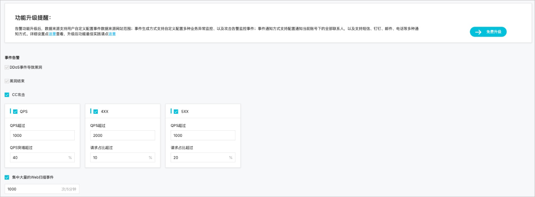
Task: Focus QPS超过 field with value 1000 in QPS card
Action: pyautogui.click(x=42, y=135)
